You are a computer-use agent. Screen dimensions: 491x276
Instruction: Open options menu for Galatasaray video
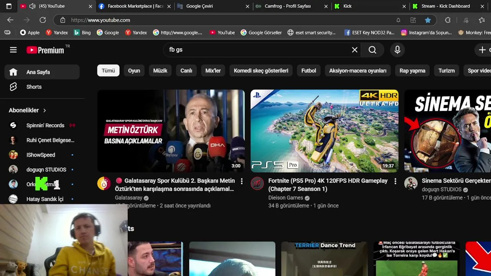pos(242,181)
